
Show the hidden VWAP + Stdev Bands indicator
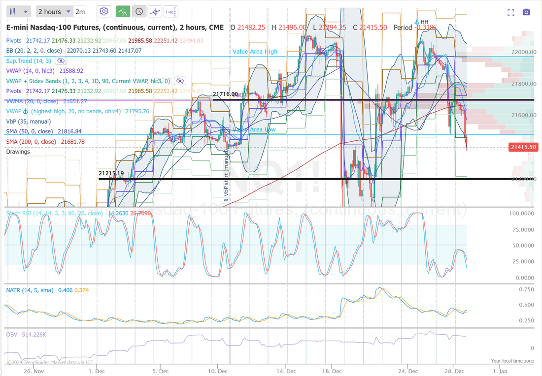click(180, 81)
